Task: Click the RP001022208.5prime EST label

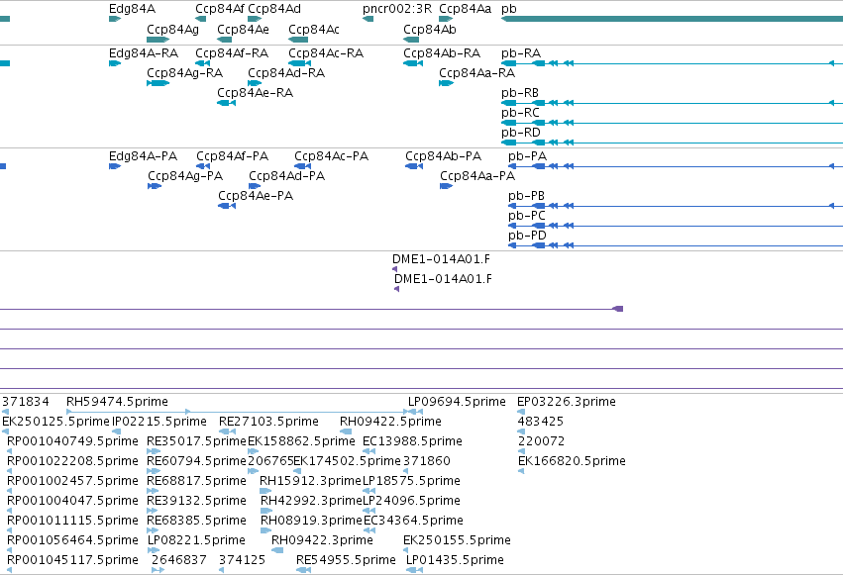Action: (x=72, y=462)
